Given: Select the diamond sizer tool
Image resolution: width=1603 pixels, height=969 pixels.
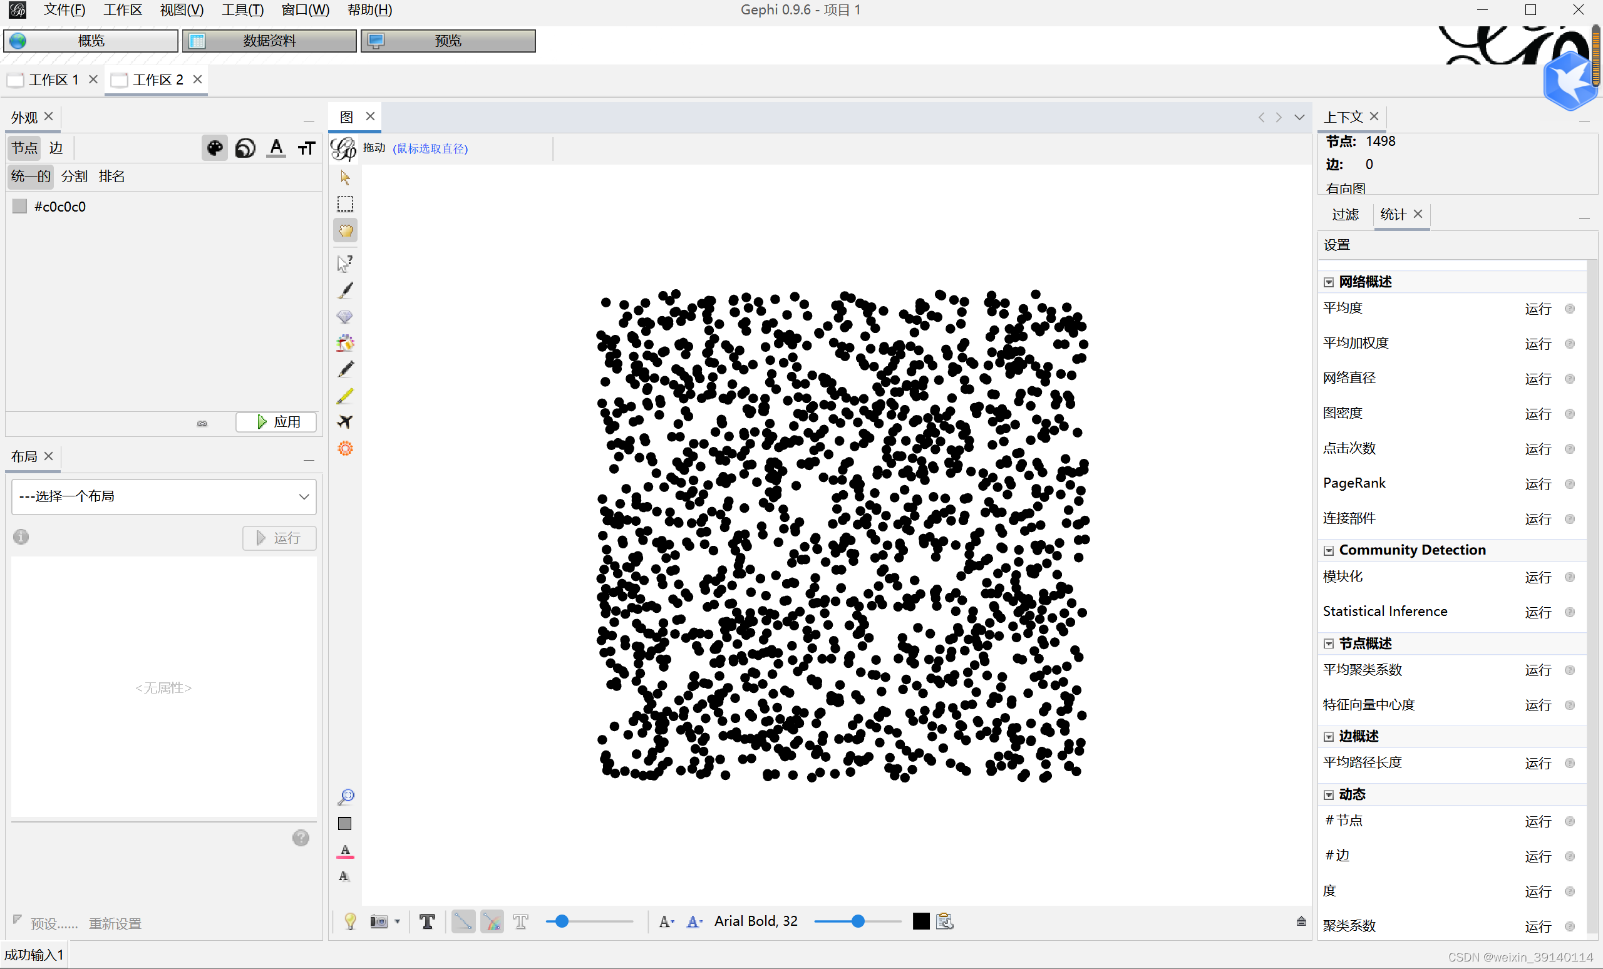Looking at the screenshot, I should point(345,317).
